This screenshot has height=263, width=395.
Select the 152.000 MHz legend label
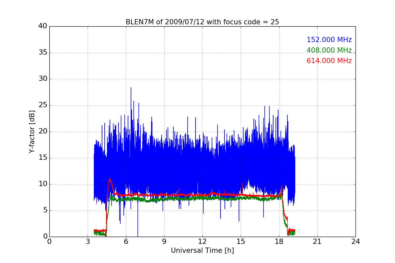[x=329, y=40]
